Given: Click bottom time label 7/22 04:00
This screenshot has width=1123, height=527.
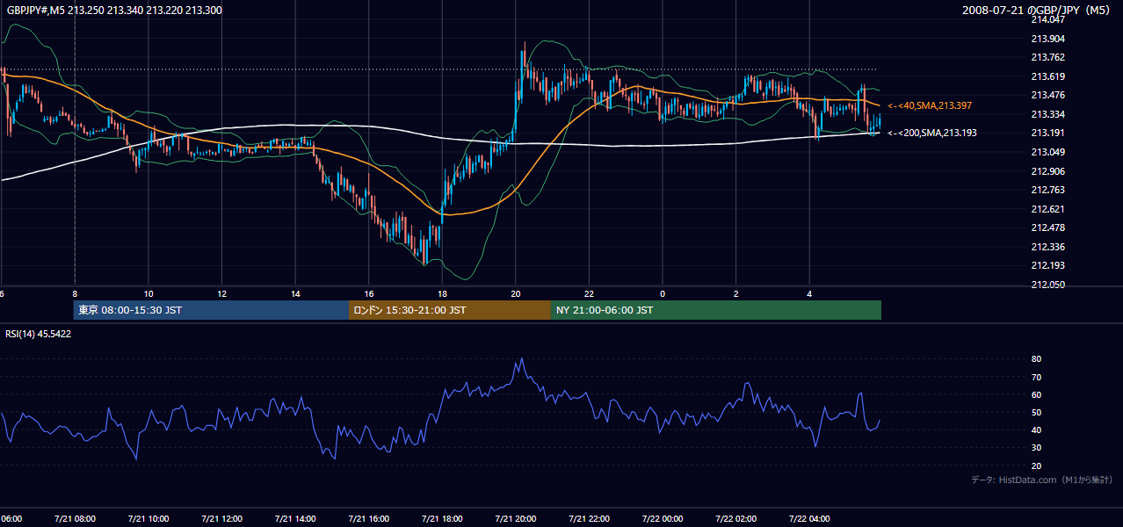Looking at the screenshot, I should pos(809,519).
